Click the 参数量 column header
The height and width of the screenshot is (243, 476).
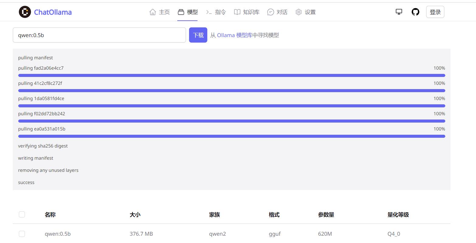pos(326,215)
